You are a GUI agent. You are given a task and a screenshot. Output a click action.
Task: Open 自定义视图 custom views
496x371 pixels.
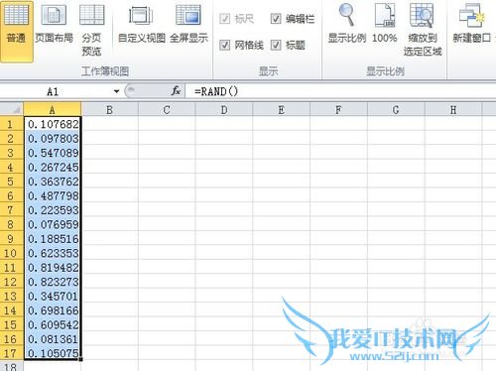[142, 24]
